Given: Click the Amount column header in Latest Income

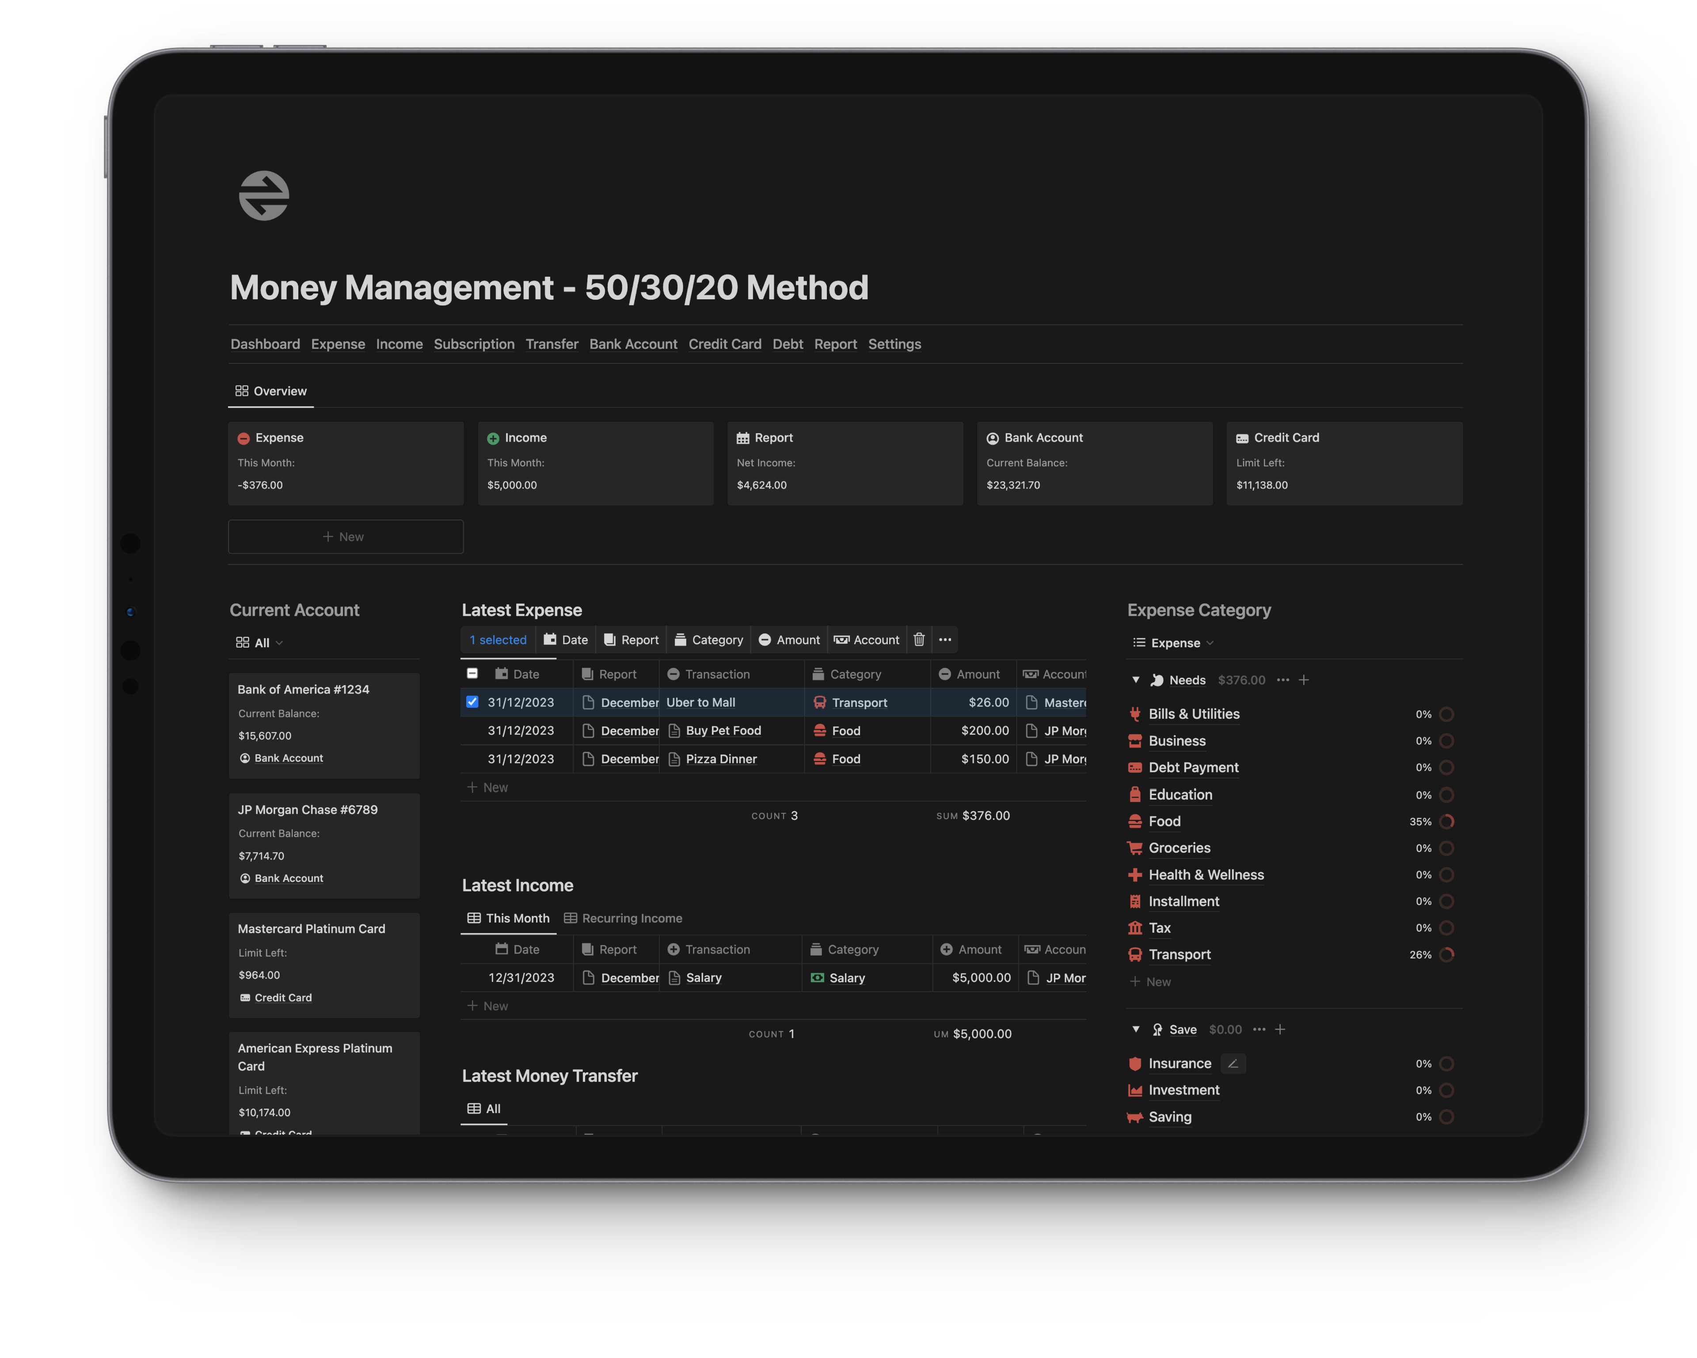Looking at the screenshot, I should [x=975, y=950].
